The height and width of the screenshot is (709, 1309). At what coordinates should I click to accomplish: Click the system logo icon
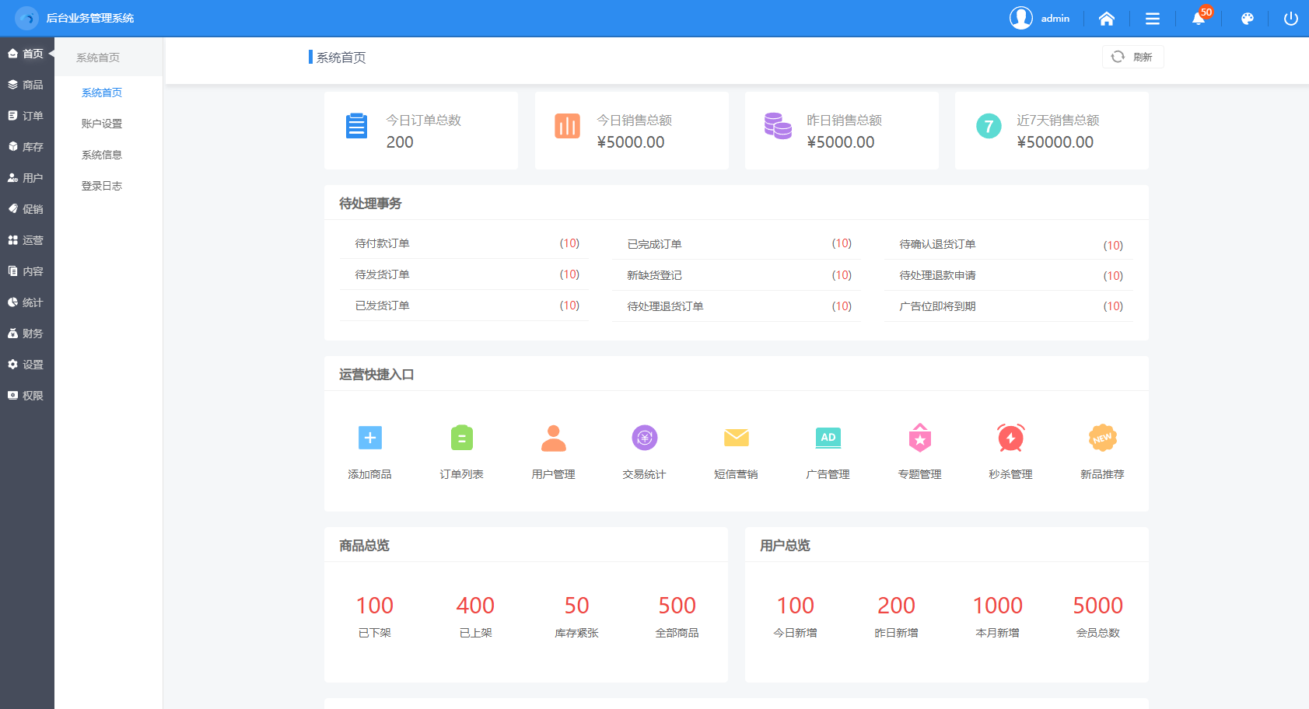26,18
